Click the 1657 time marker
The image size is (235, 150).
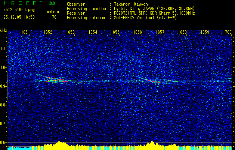(160, 32)
